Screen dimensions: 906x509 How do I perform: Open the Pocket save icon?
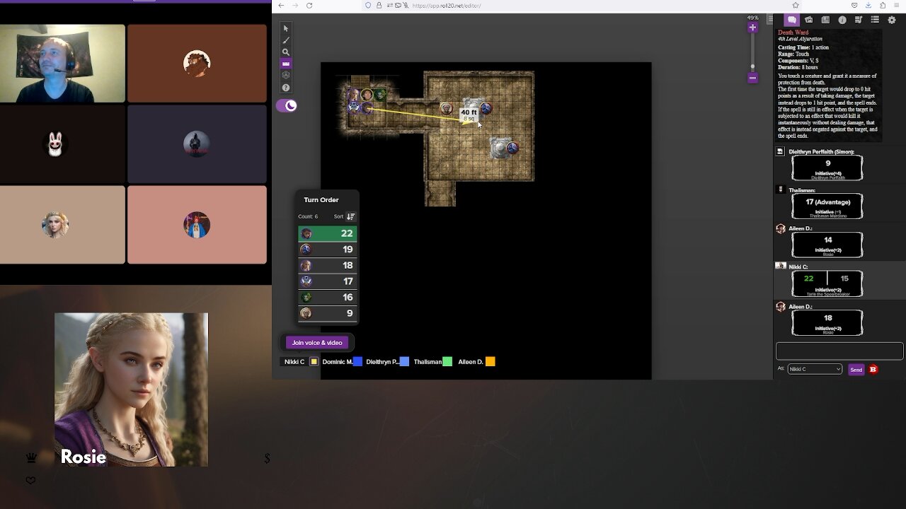(854, 6)
